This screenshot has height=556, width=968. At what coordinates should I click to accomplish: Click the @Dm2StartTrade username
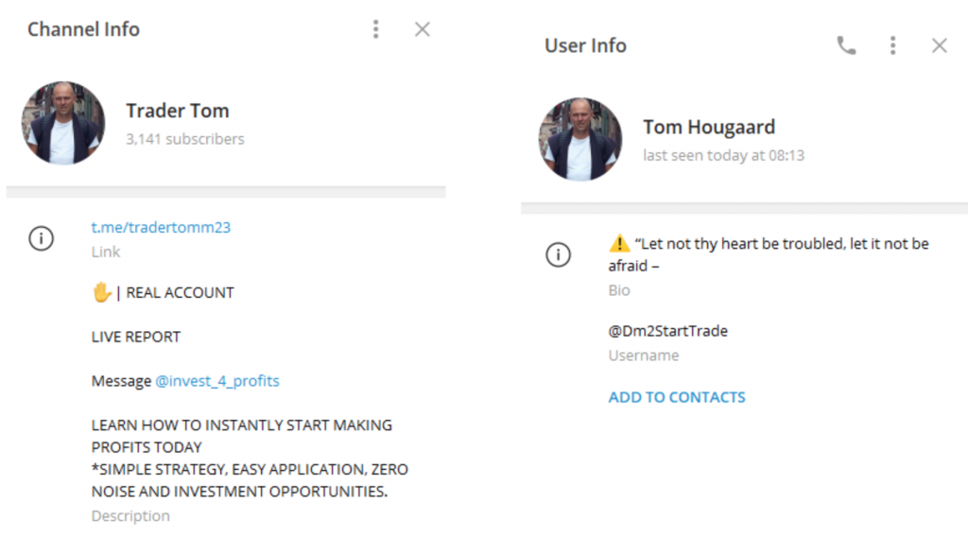(x=667, y=331)
